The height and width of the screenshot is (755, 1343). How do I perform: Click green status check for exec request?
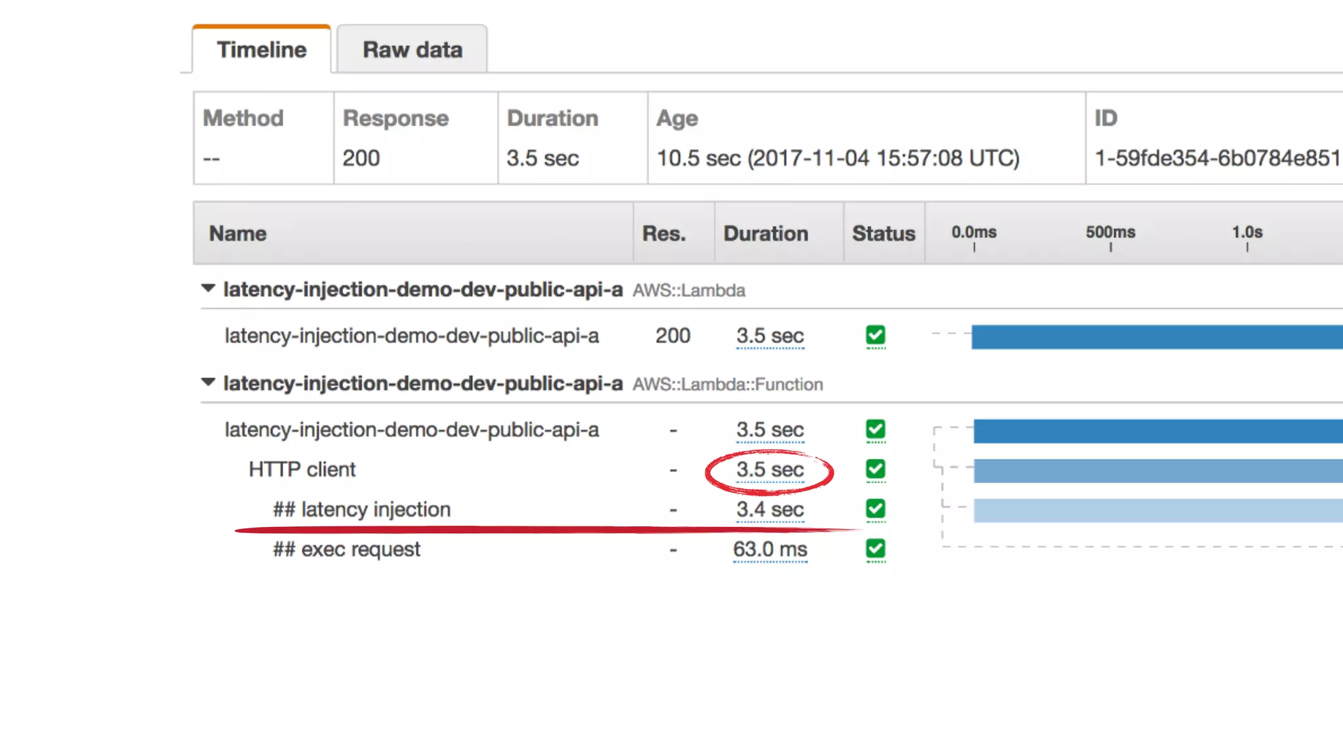(875, 549)
